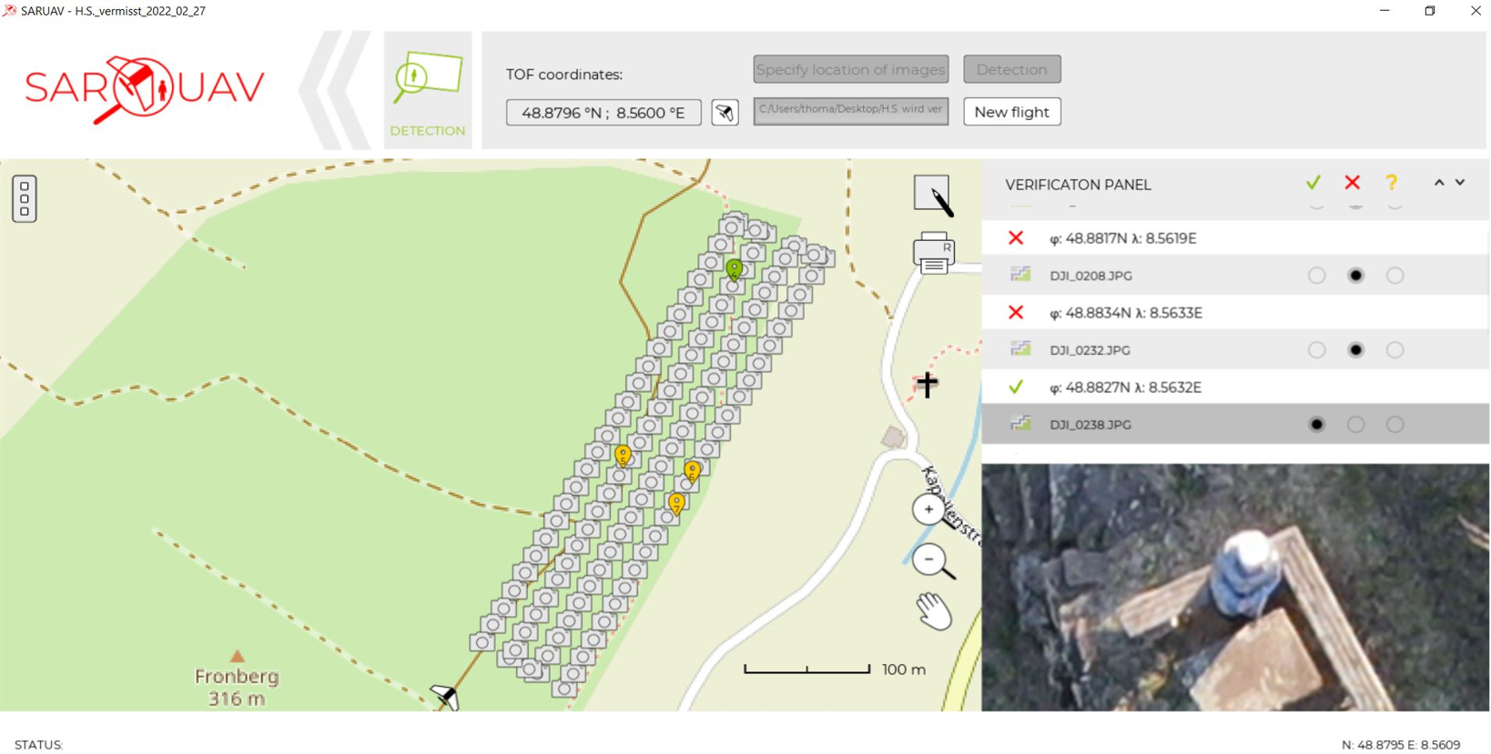Go to previous item with up chevron

(x=1439, y=183)
